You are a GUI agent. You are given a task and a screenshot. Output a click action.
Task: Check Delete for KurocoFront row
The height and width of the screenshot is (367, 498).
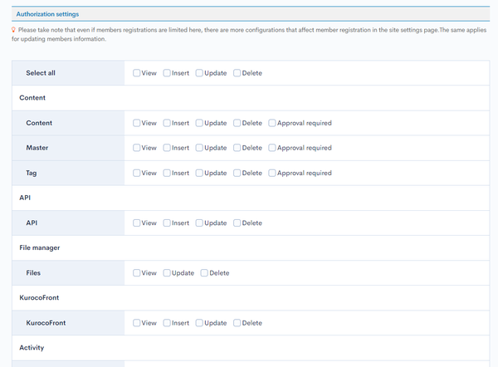tap(237, 323)
